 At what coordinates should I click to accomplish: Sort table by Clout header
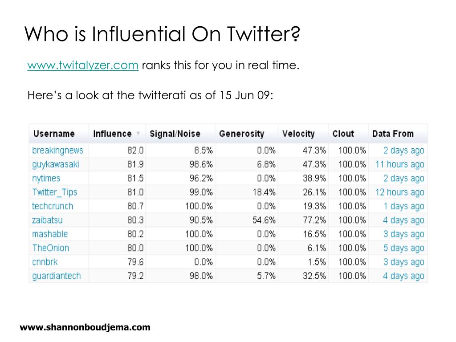343,134
